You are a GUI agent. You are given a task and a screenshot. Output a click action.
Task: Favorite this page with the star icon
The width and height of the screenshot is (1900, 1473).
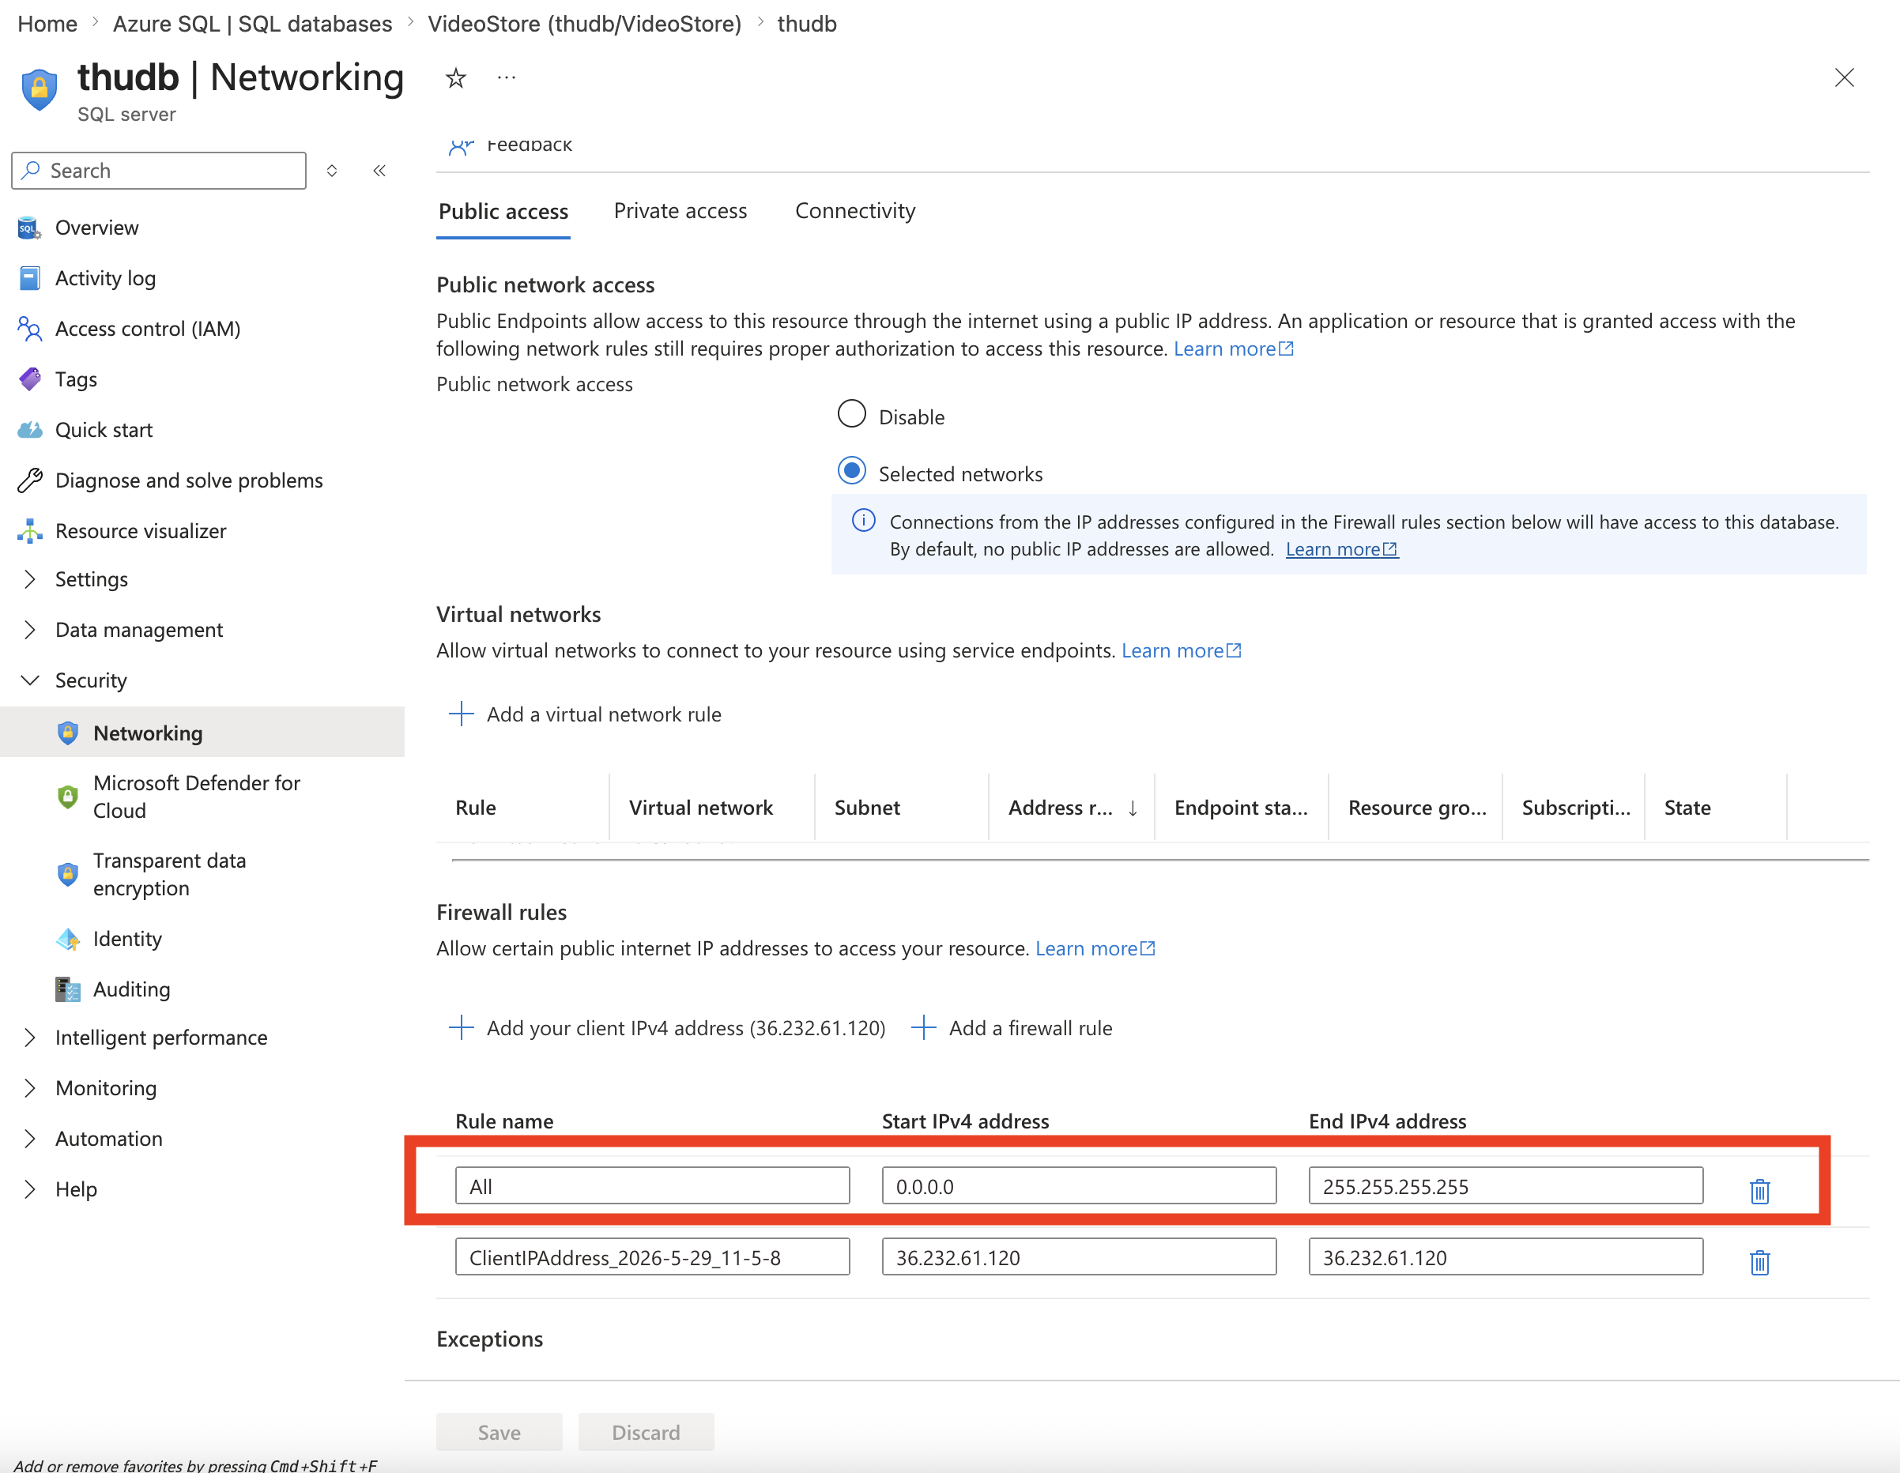tap(456, 78)
